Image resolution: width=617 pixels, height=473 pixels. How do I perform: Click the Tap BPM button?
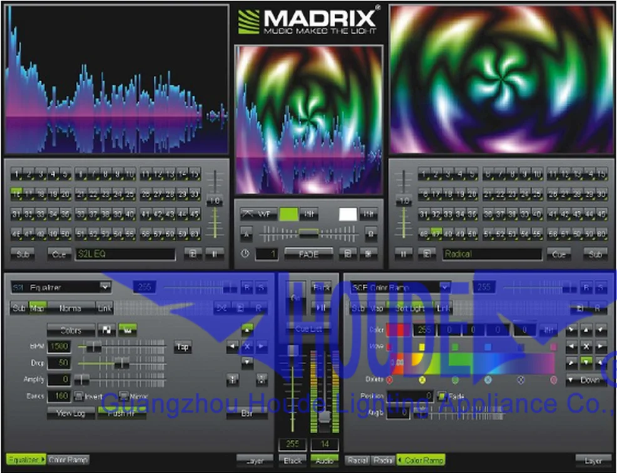pos(183,346)
